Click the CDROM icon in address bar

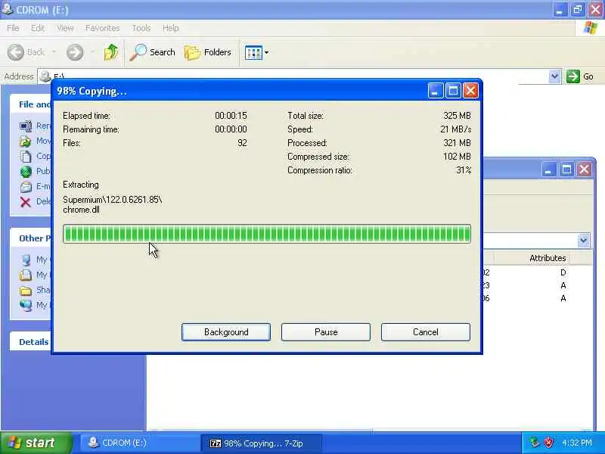point(45,76)
